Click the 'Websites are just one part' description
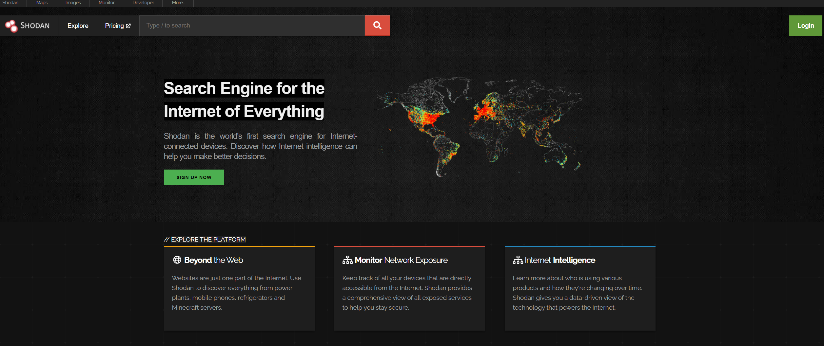Screen dimensions: 824x346 pos(236,293)
